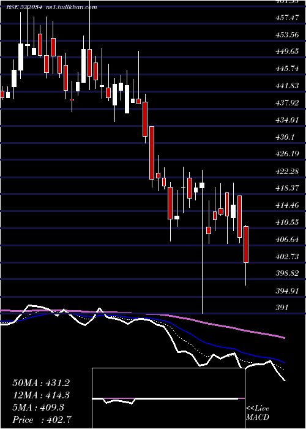This screenshot has width=306, height=429.
Task: Select the 453.56 price axis label
Action: (x=287, y=35)
